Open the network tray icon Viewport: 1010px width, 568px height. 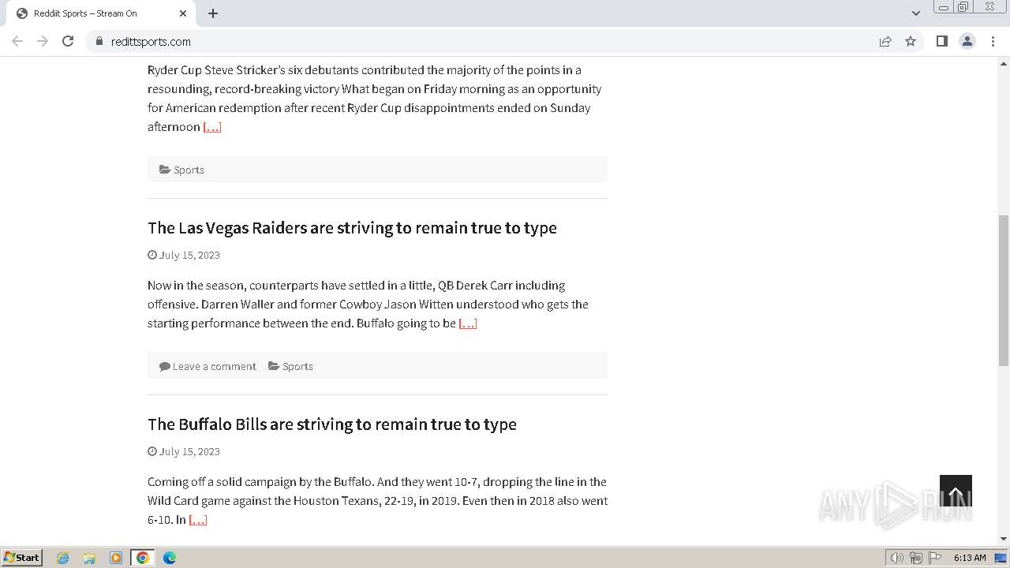click(x=916, y=558)
